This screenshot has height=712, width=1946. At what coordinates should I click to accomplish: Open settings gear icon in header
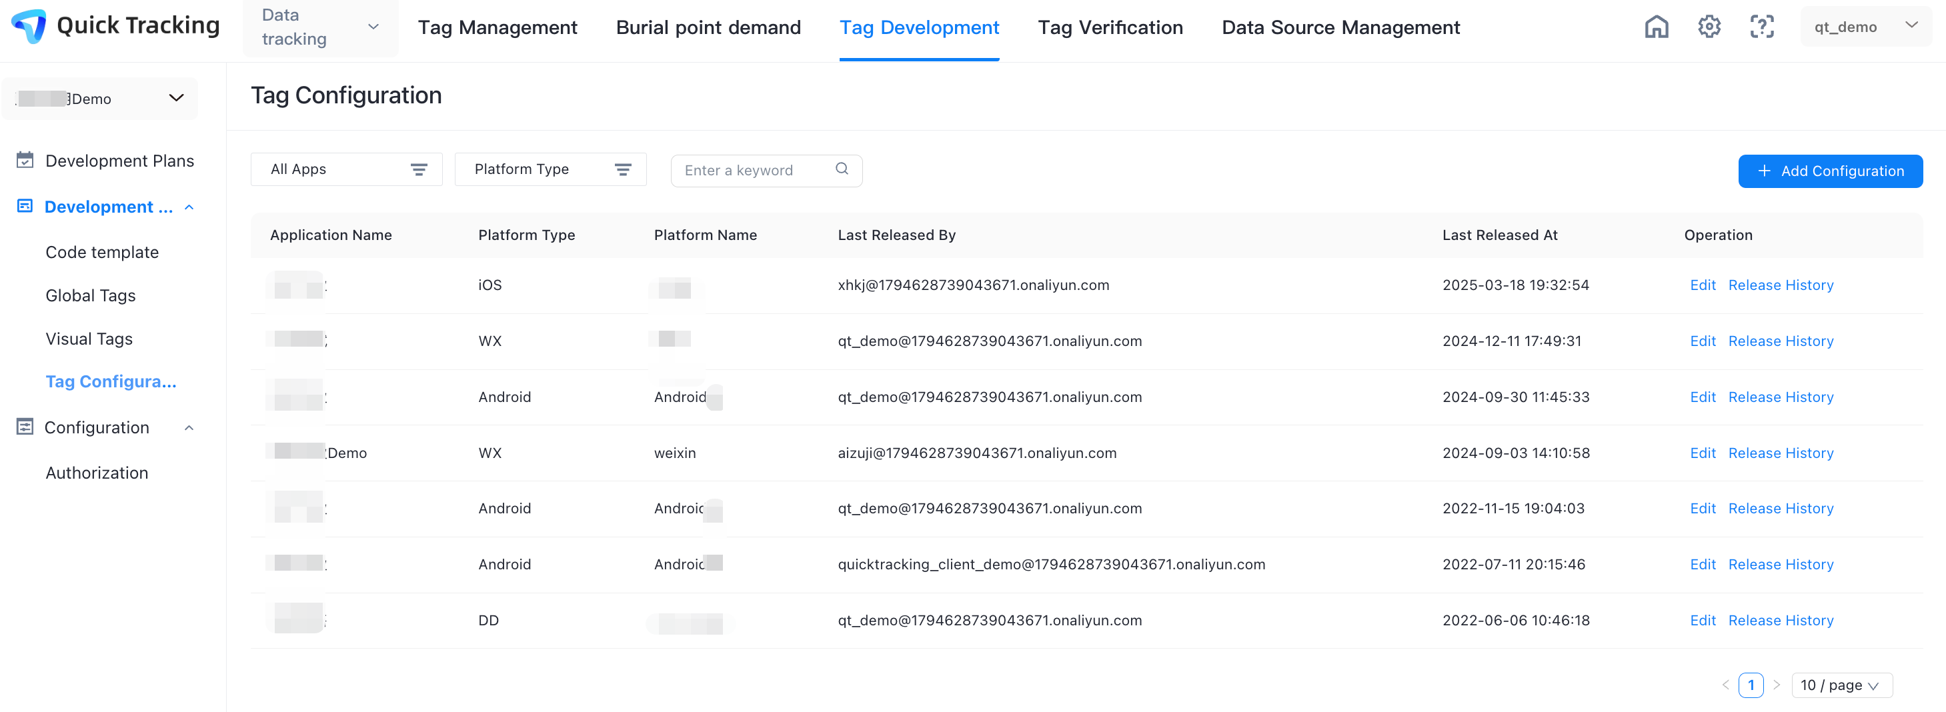1709,27
